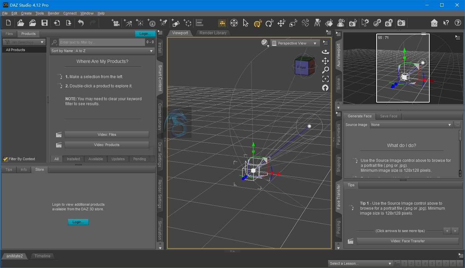This screenshot has width=465, height=268.
Task: Click Video: Files button
Action: pyautogui.click(x=107, y=134)
